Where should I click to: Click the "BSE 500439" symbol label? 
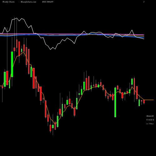coord(48,2)
